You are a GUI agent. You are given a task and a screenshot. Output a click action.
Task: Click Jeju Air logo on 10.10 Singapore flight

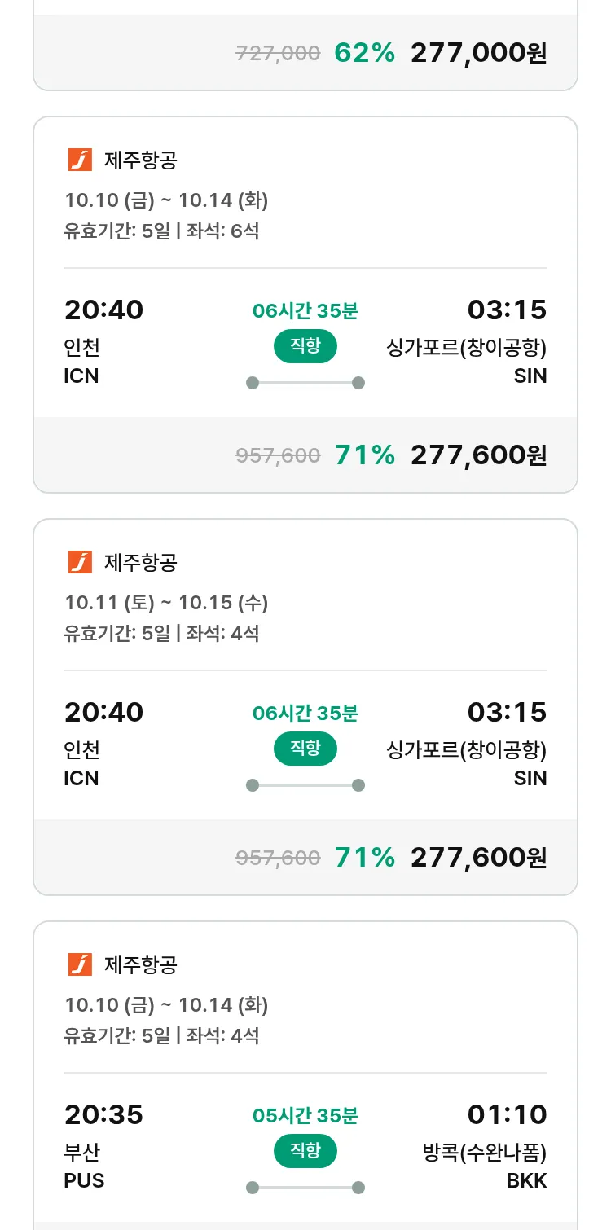80,160
